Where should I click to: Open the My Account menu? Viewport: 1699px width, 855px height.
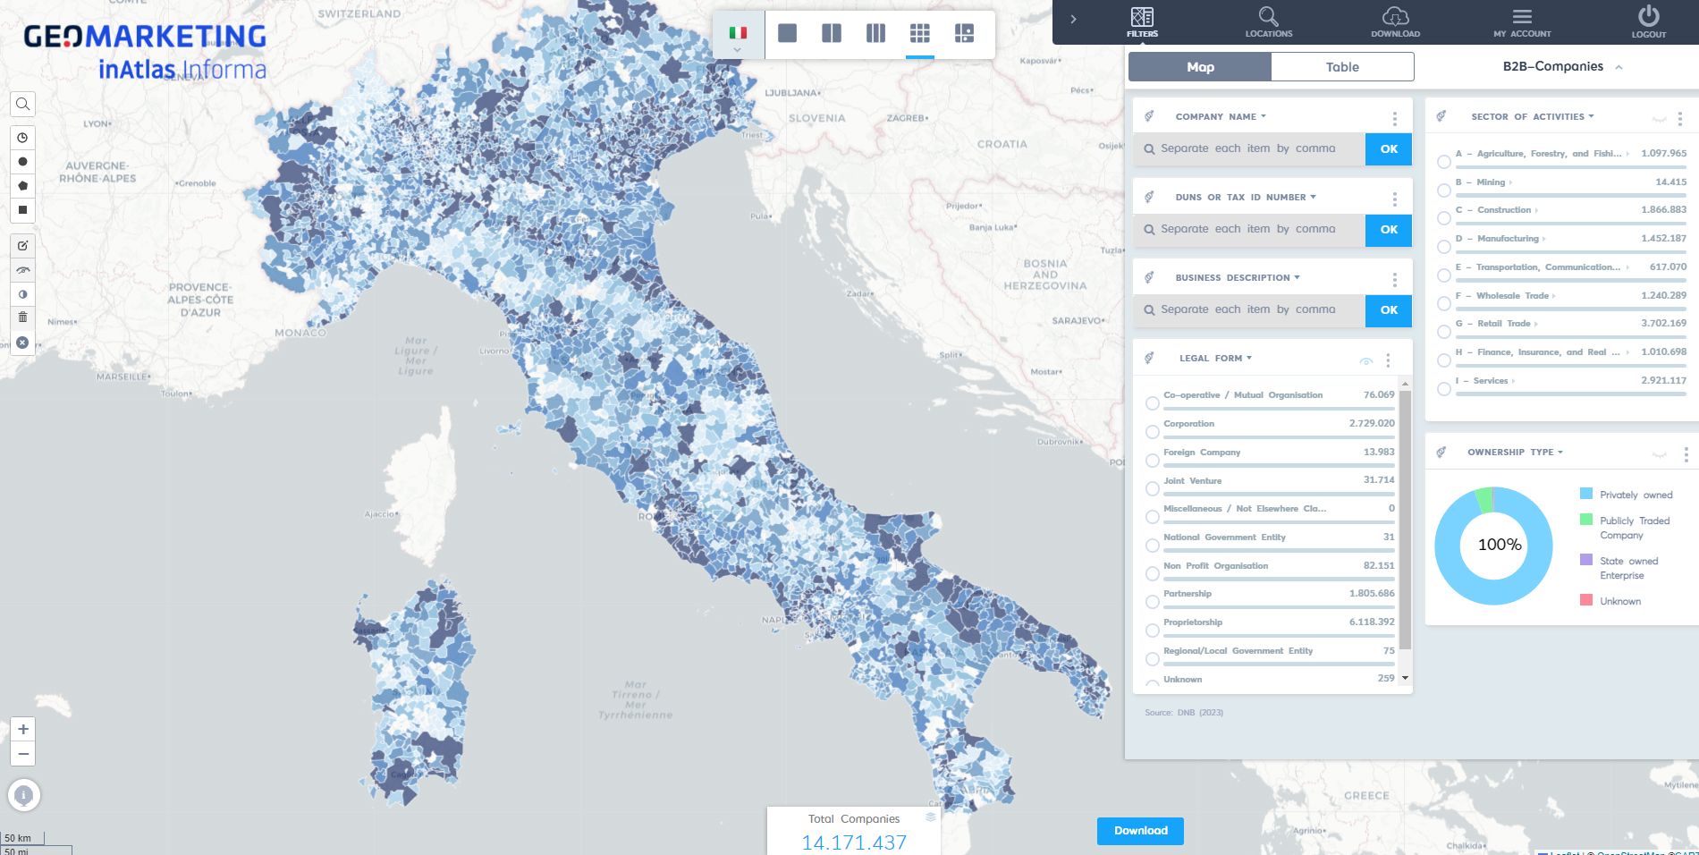1522,22
